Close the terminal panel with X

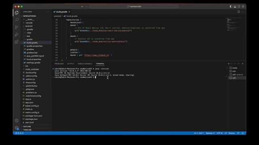click(242, 64)
